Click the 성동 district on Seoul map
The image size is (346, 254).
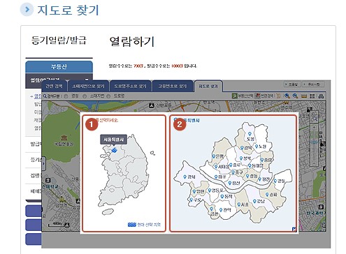[x=252, y=176]
